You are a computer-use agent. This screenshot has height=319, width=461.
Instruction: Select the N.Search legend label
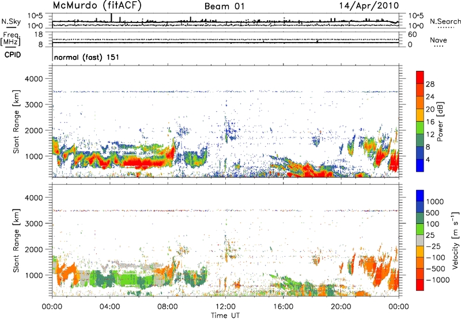coord(445,21)
